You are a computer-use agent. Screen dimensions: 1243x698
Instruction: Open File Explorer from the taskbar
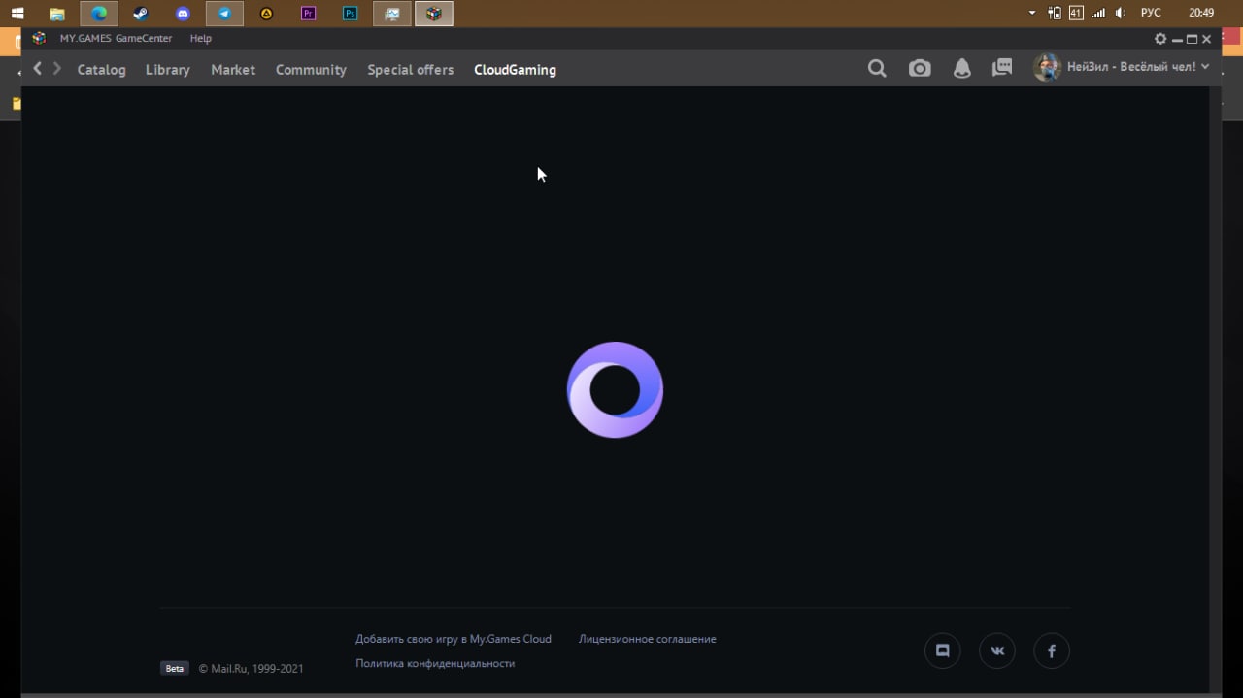coord(57,14)
